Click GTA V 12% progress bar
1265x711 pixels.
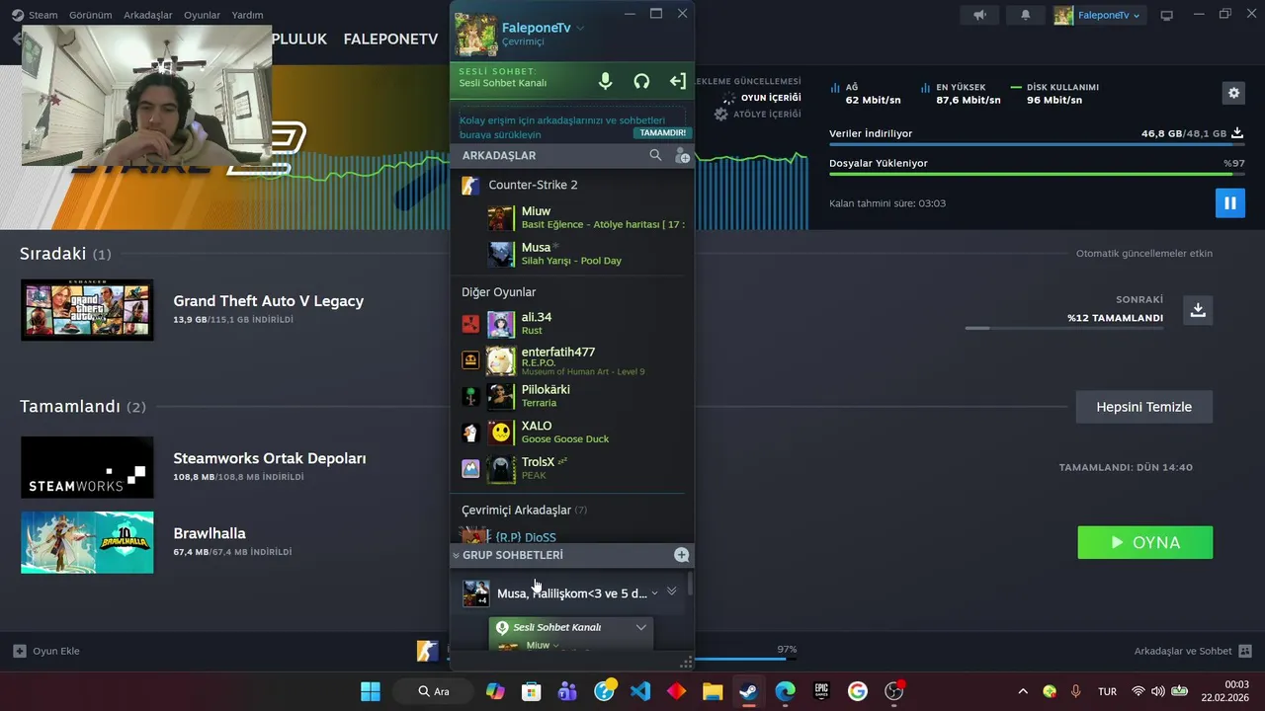pyautogui.click(x=1064, y=328)
